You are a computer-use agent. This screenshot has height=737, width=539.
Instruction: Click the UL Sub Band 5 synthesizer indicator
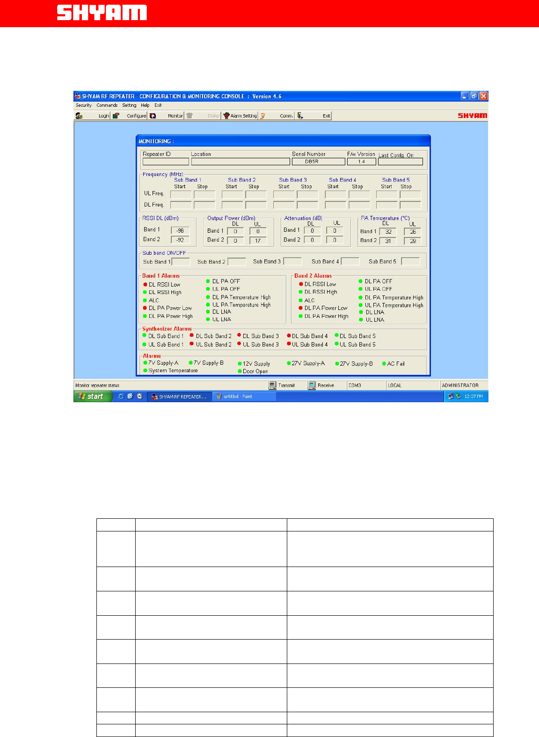tap(336, 344)
